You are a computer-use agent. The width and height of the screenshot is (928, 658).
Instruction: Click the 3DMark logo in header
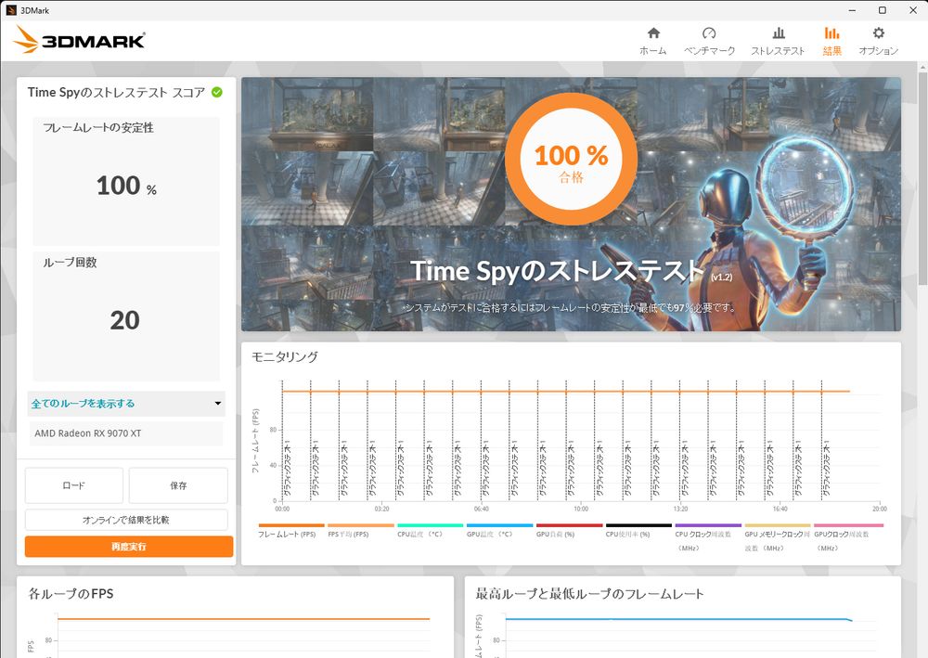click(79, 40)
